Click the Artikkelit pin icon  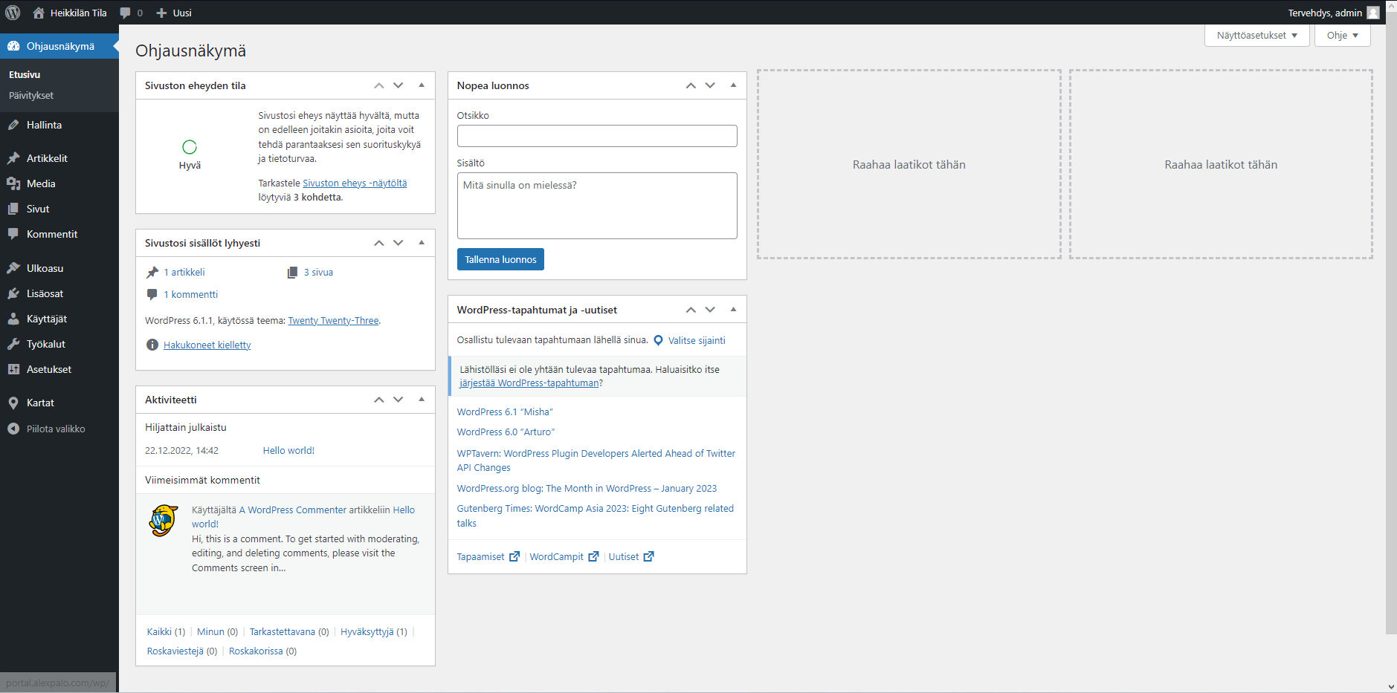click(x=13, y=158)
